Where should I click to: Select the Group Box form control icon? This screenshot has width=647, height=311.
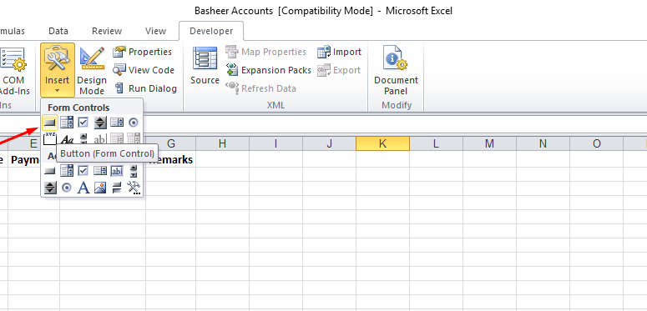tap(50, 138)
